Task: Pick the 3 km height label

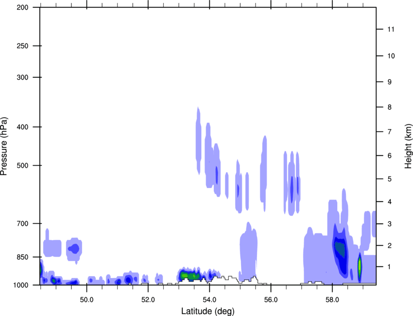Action: coord(390,224)
